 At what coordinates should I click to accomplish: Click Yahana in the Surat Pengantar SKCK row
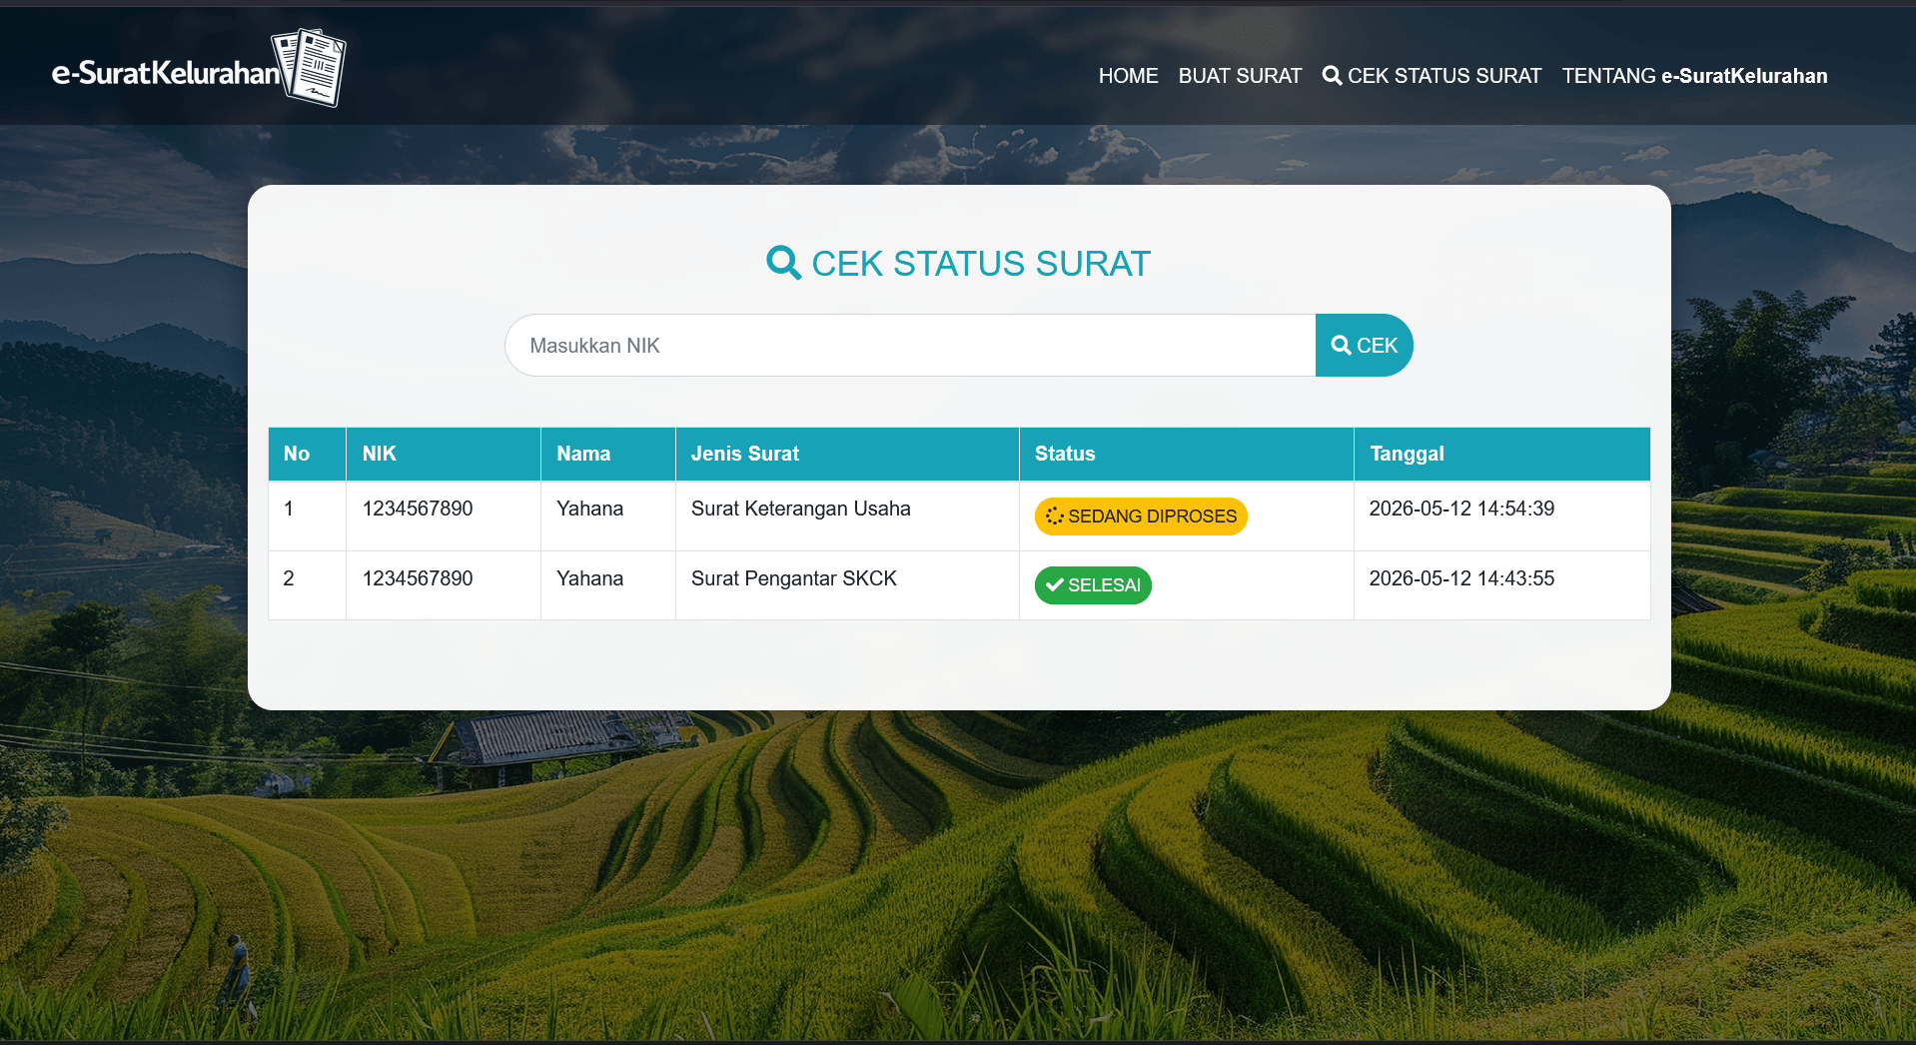pos(590,578)
